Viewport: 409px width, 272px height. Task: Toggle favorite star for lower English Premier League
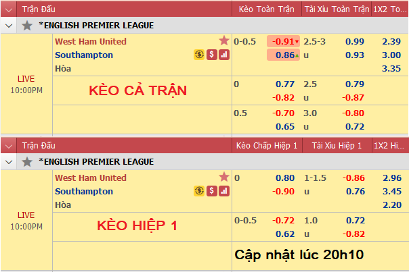pyautogui.click(x=27, y=162)
